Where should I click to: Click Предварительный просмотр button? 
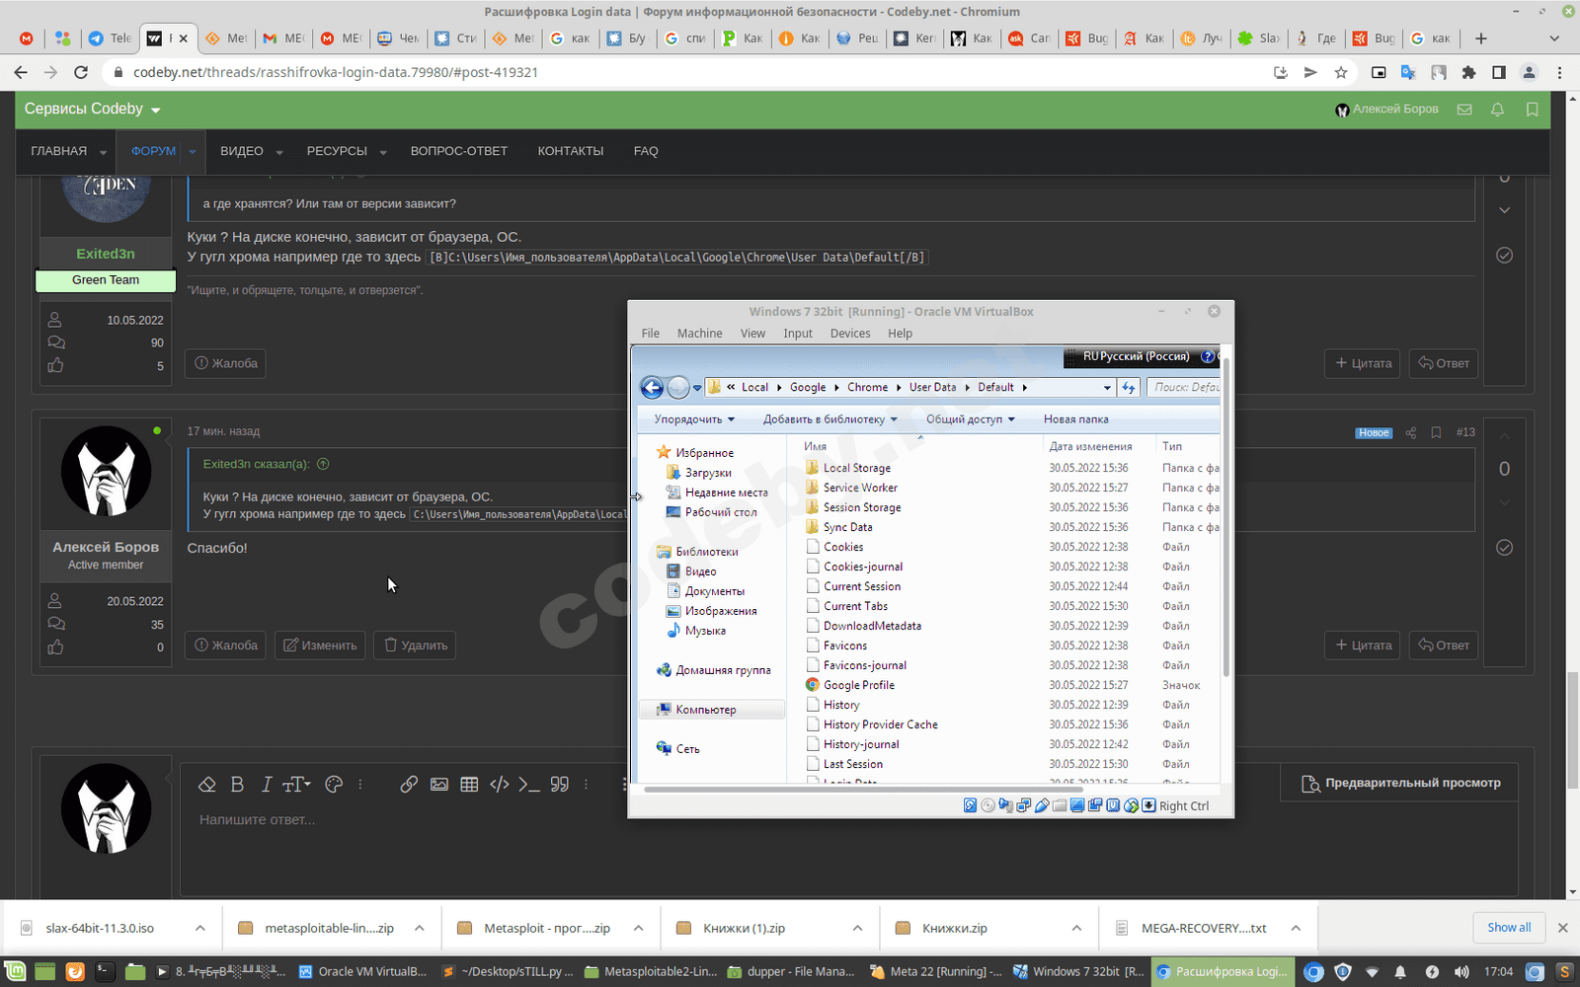(1401, 783)
